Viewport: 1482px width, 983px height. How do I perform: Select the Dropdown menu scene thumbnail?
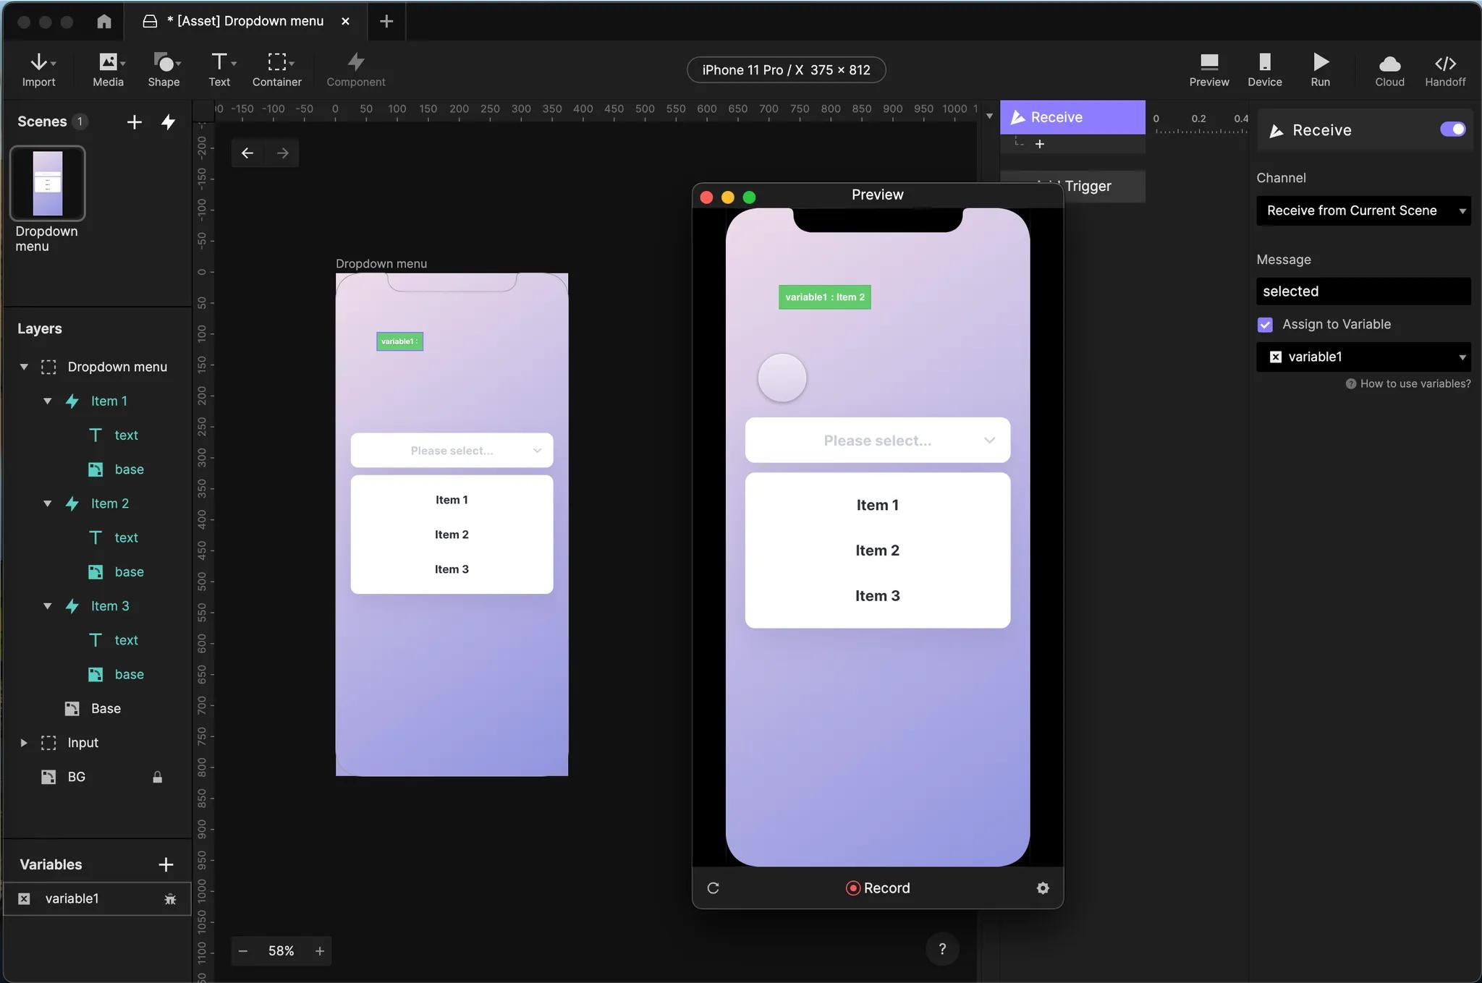click(x=48, y=183)
